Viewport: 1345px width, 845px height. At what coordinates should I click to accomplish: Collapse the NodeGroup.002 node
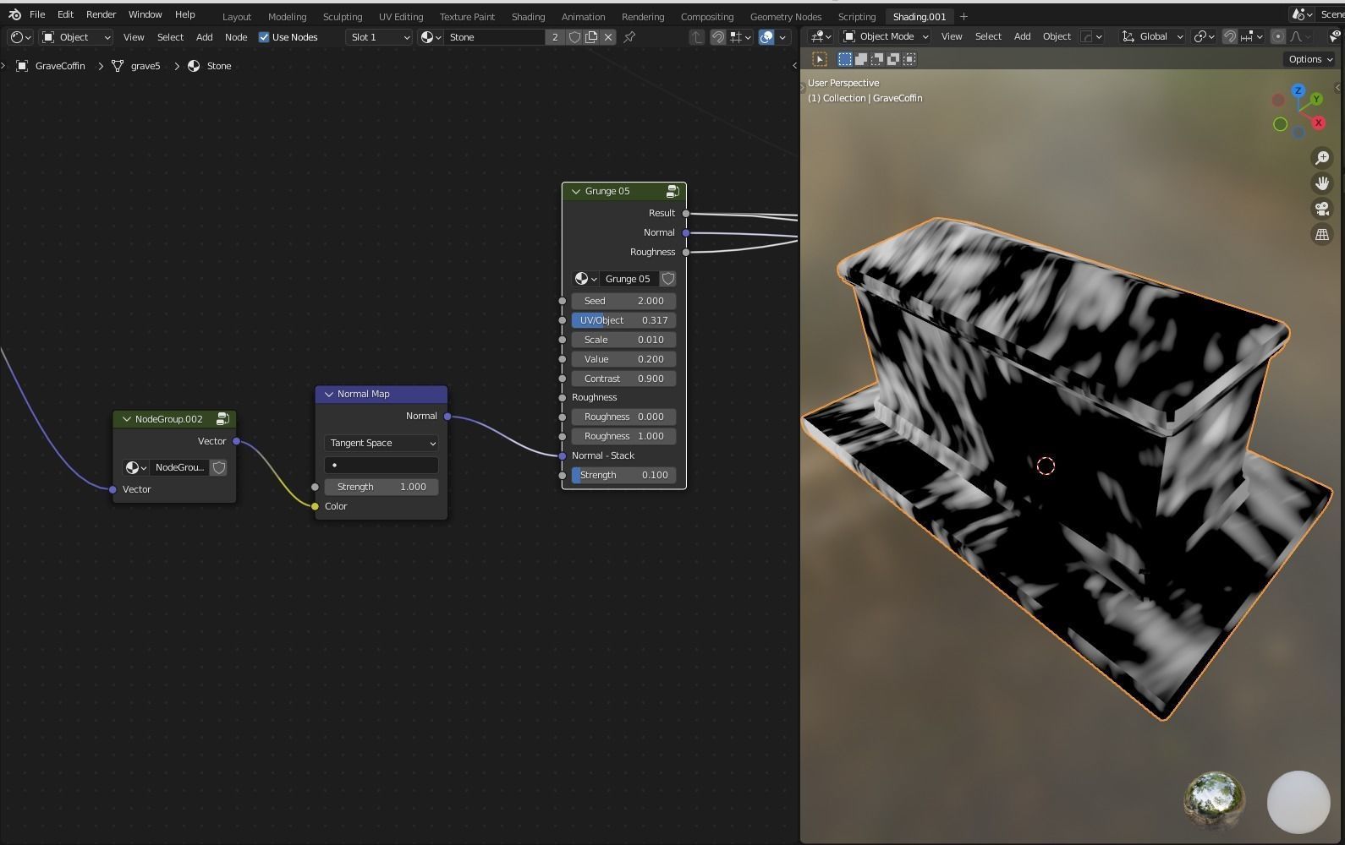tap(127, 419)
